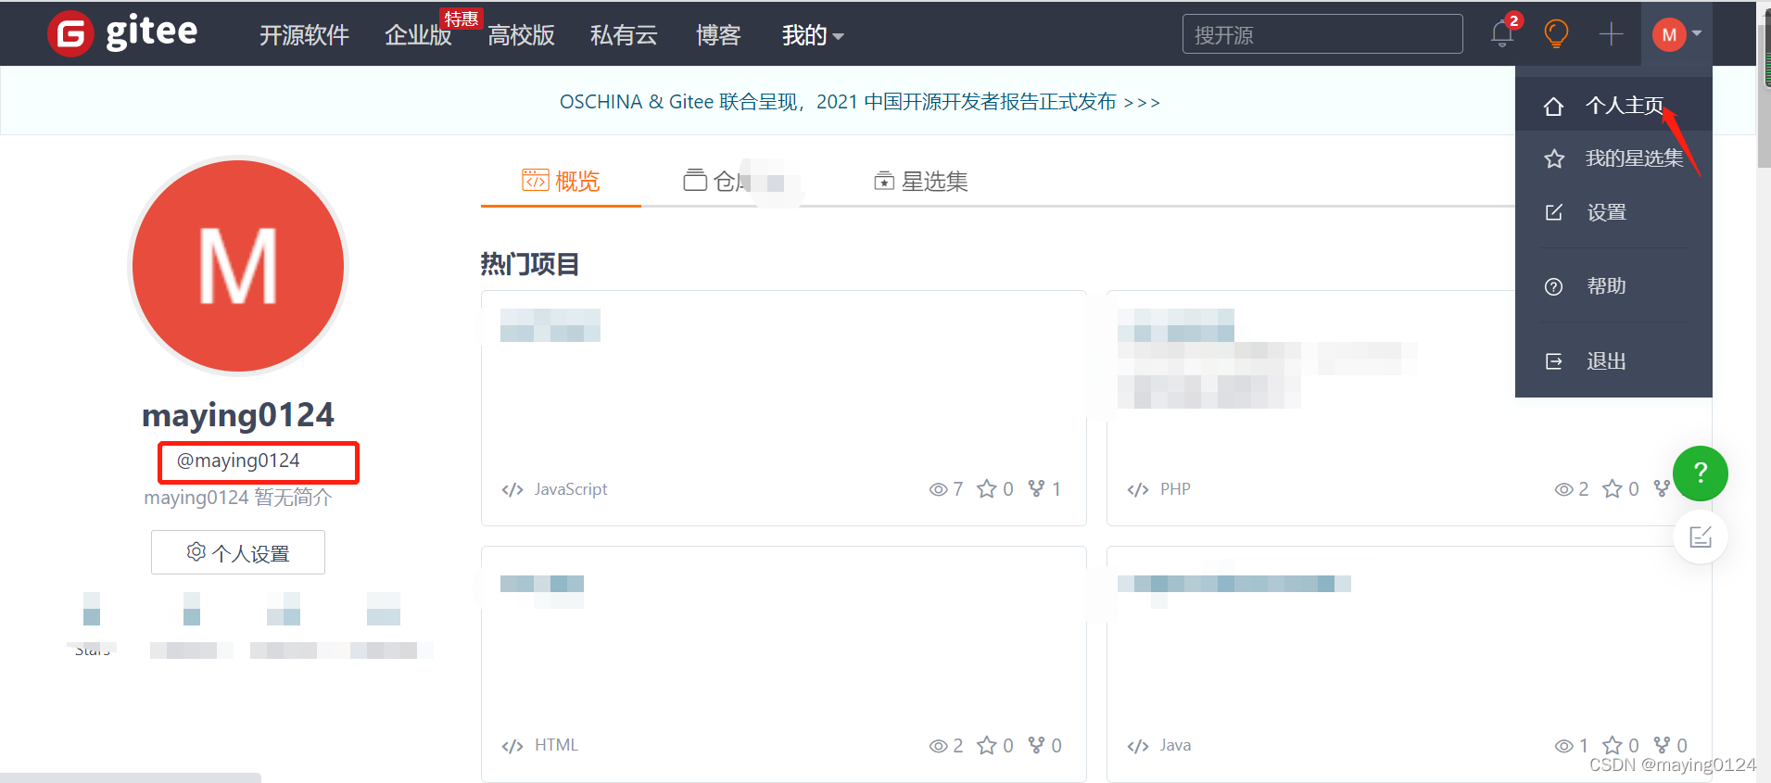The height and width of the screenshot is (783, 1771).
Task: Click the JavaScript project watch eye icon
Action: [938, 489]
